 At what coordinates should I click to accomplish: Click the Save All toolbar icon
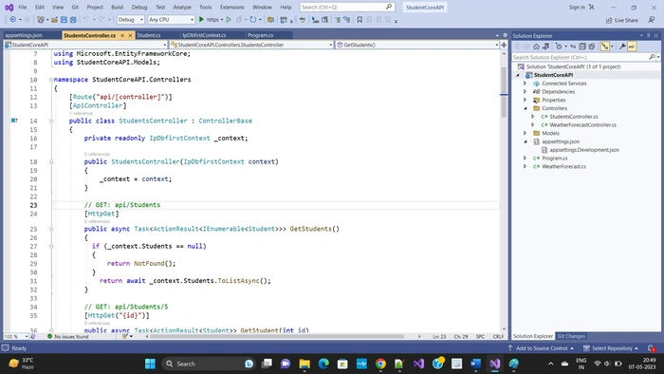[73, 20]
